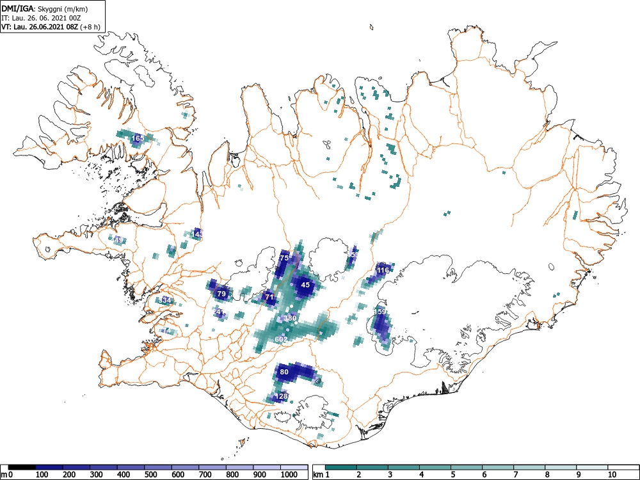Click the 71 visibility value on the map
640x480 pixels.
pyautogui.click(x=269, y=297)
